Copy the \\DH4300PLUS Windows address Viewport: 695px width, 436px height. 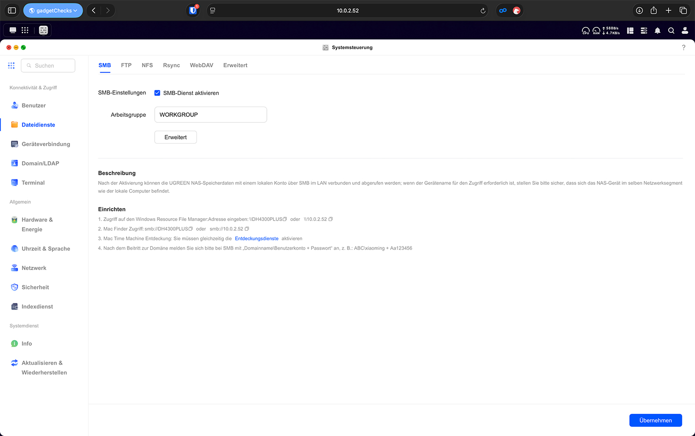(x=285, y=219)
